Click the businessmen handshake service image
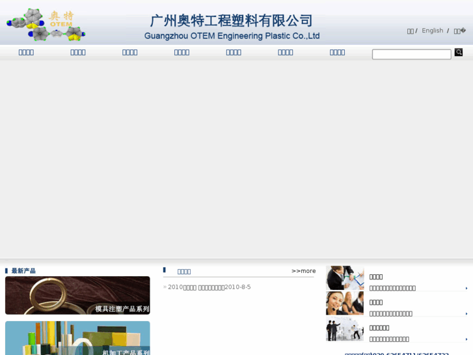This screenshot has height=355, width=473. [345, 277]
